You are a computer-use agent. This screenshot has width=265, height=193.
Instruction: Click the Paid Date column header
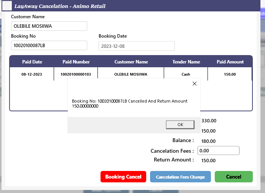click(32, 62)
